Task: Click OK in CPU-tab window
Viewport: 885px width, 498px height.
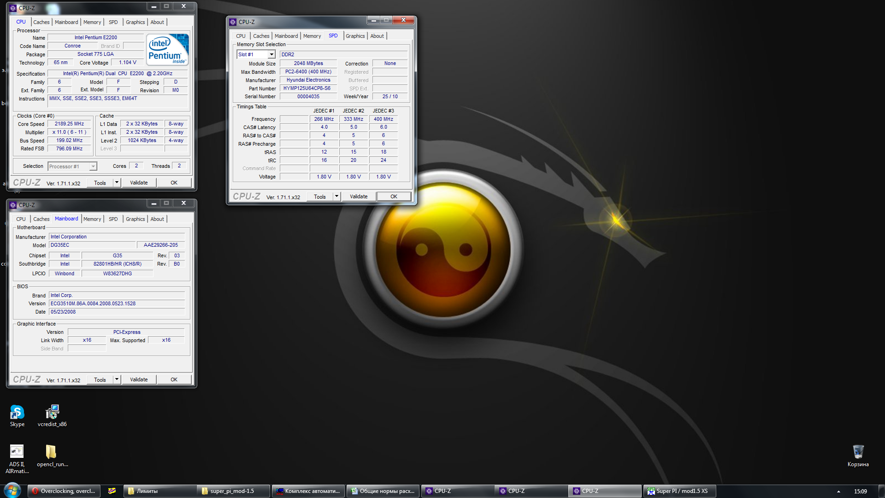Action: [x=174, y=183]
